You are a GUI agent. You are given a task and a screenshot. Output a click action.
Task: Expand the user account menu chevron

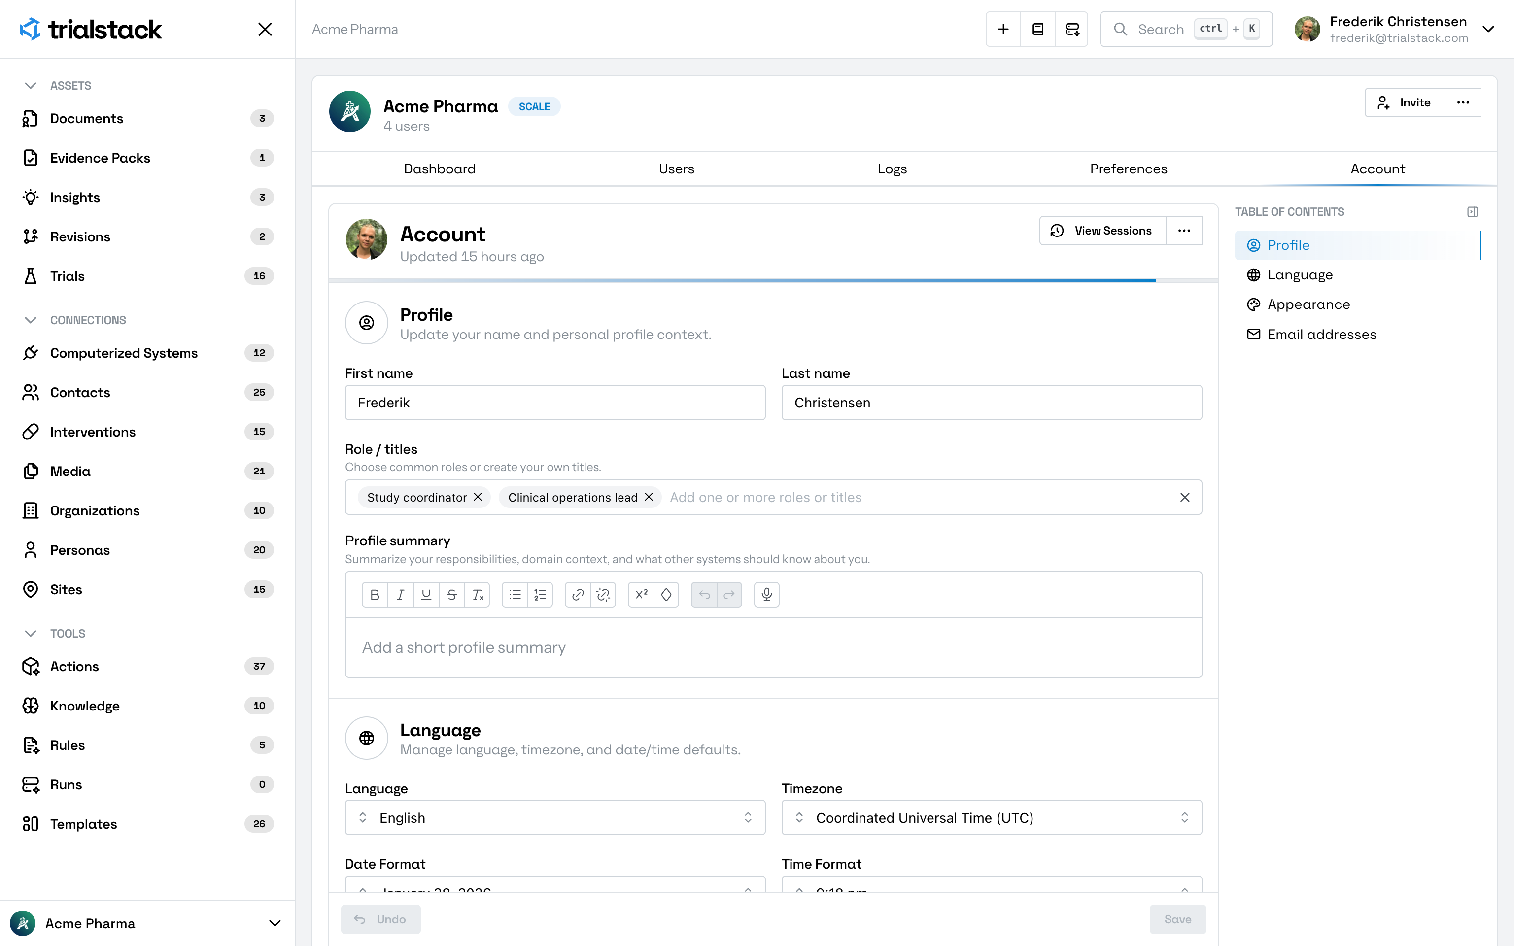(x=1488, y=30)
